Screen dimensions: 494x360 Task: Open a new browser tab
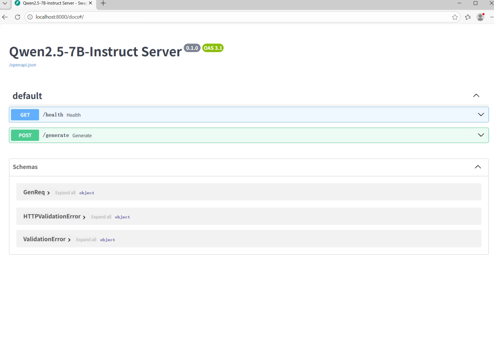pyautogui.click(x=103, y=3)
